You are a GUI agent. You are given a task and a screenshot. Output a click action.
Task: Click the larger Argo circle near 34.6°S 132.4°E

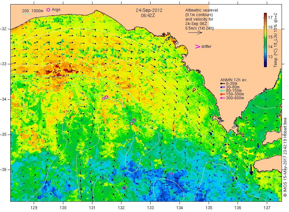point(134,120)
